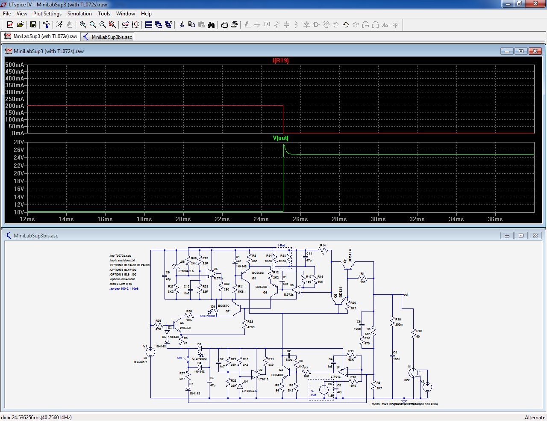This screenshot has width=547, height=421.
Task: Click the Print icon
Action: [x=234, y=25]
